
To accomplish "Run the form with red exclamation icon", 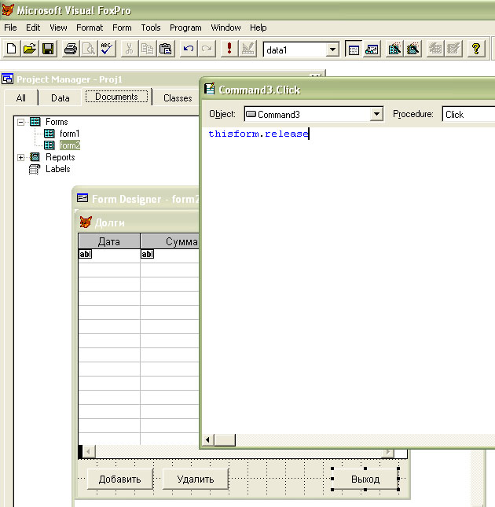I will pos(229,49).
